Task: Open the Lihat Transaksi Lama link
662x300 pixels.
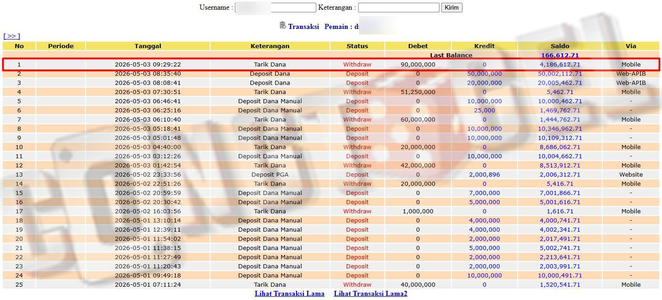Action: [x=290, y=294]
